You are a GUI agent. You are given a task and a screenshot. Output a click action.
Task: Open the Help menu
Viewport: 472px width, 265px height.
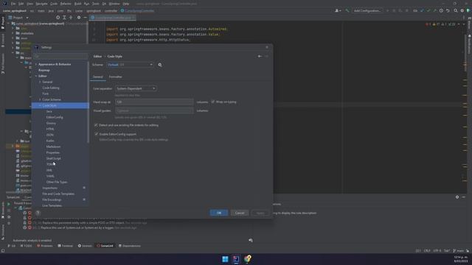(126, 4)
